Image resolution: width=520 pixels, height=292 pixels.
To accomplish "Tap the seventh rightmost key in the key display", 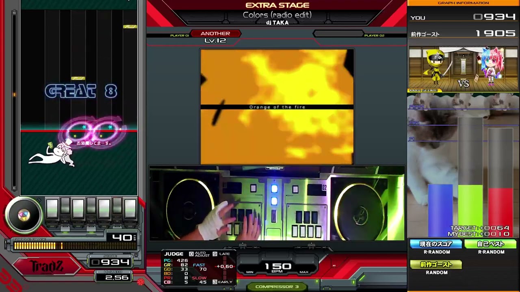I will tap(130, 208).
